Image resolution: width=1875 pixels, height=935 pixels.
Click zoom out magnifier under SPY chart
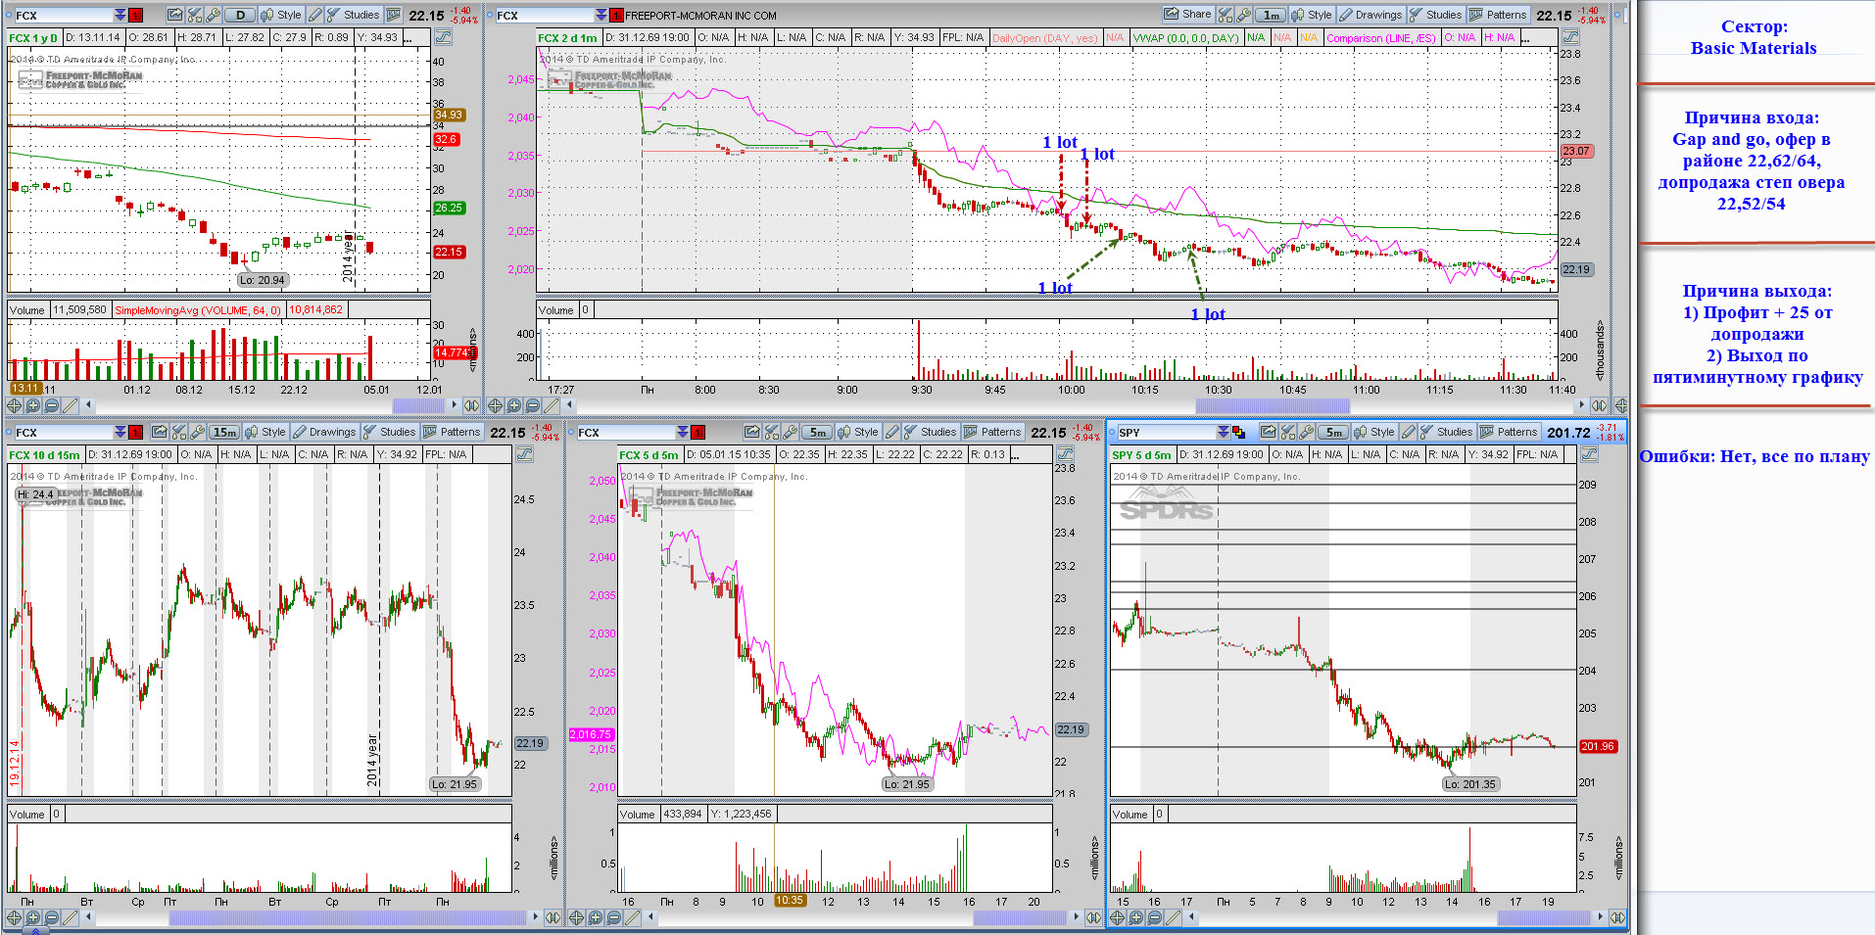tap(1155, 917)
